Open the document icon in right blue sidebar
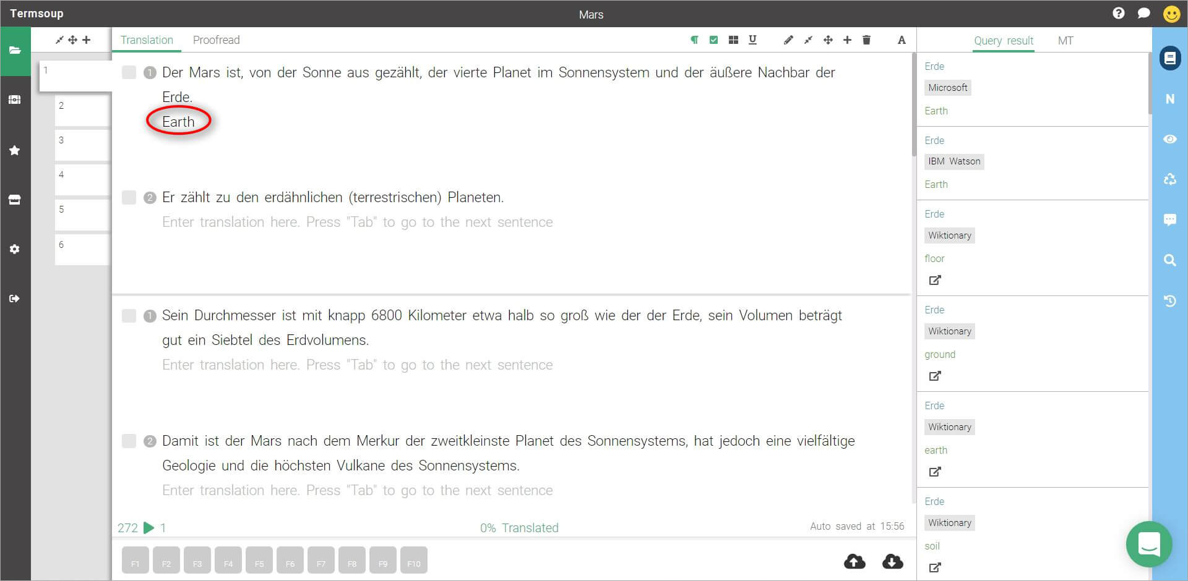Viewport: 1188px width, 581px height. [x=1169, y=58]
